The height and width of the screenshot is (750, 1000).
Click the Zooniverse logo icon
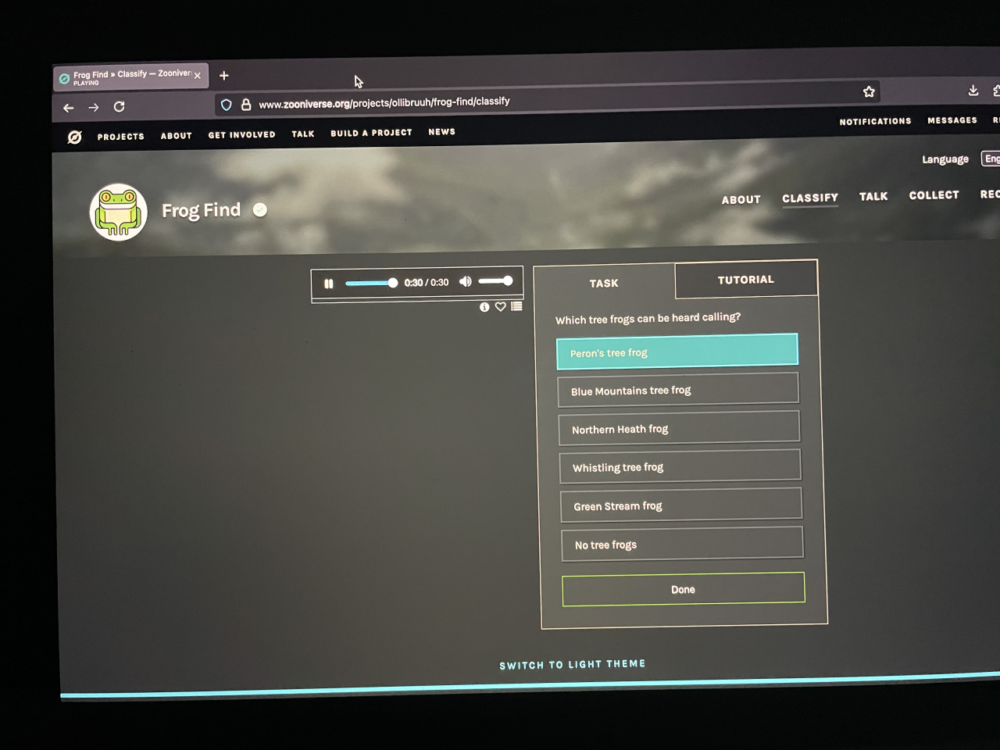pos(74,137)
